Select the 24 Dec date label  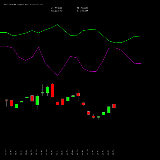[x=98, y=152]
